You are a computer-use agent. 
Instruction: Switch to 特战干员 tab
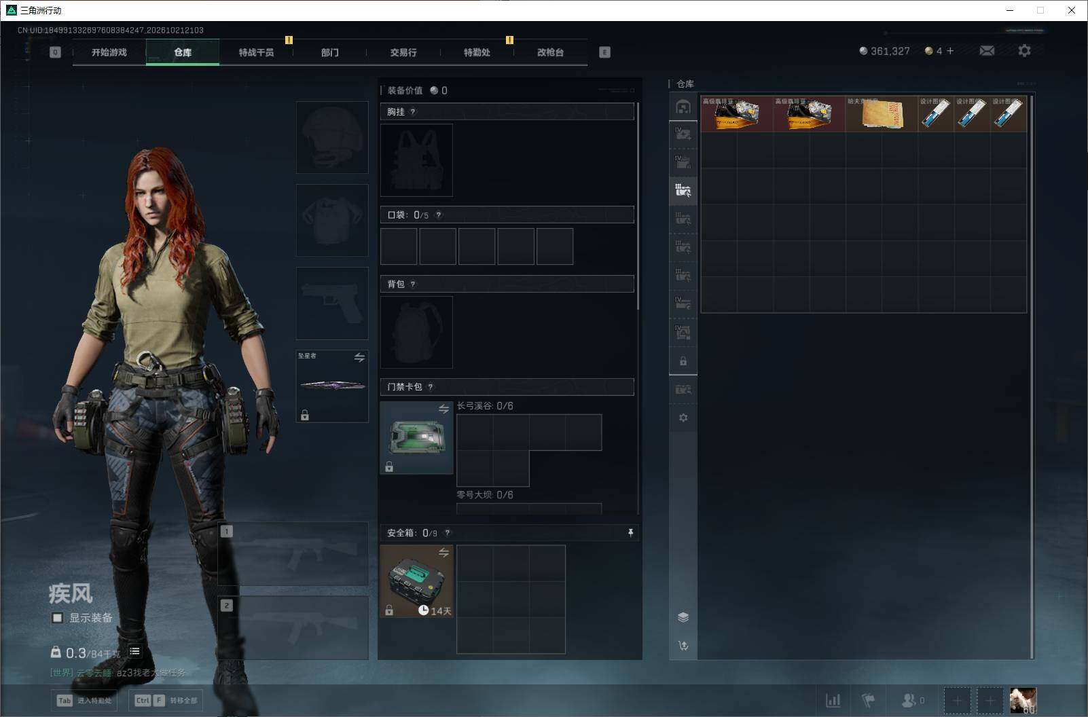256,52
